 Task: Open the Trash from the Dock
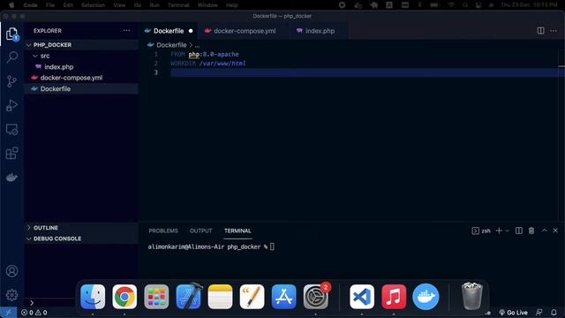471,297
